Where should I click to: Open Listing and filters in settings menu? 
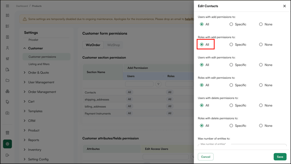[39, 64]
